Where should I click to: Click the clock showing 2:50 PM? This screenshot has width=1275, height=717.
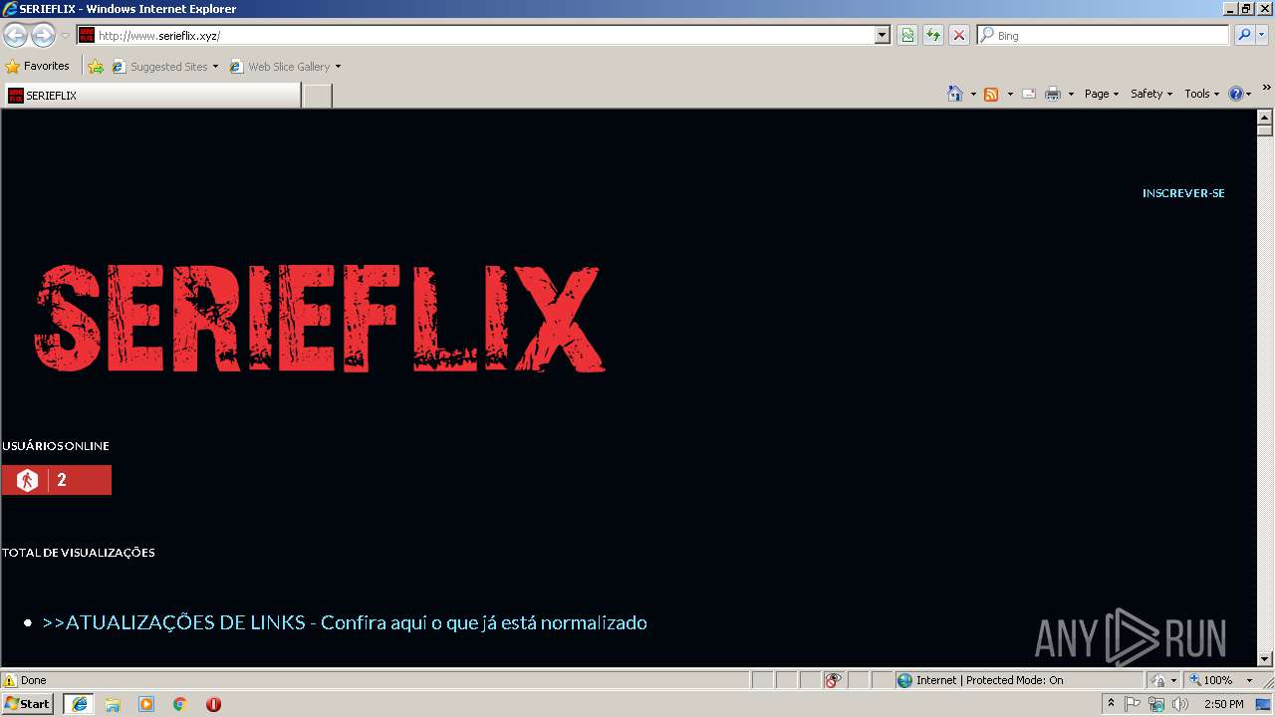(1223, 704)
